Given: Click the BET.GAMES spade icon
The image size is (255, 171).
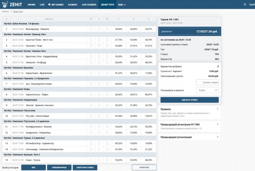Looking at the screenshot, I should [x=49, y=4].
